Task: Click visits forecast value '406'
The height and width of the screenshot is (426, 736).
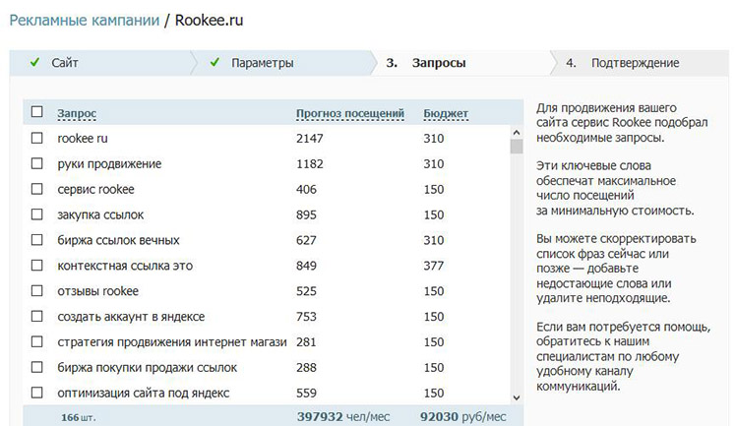Action: click(x=307, y=189)
